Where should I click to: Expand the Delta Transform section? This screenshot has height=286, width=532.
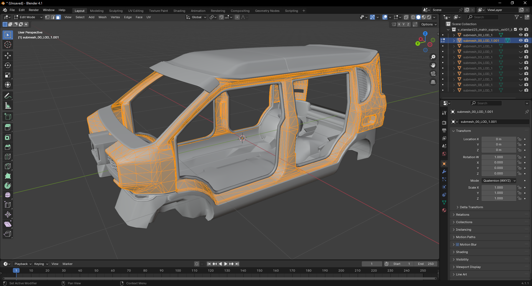pyautogui.click(x=471, y=207)
